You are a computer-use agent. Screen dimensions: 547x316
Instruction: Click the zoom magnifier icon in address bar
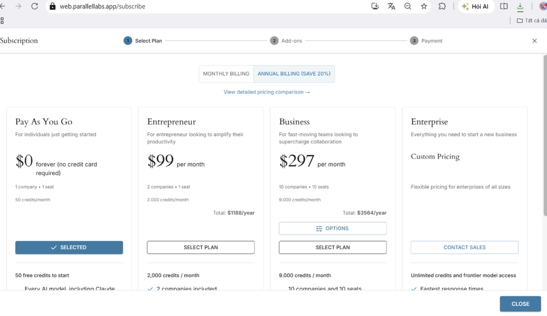[408, 6]
